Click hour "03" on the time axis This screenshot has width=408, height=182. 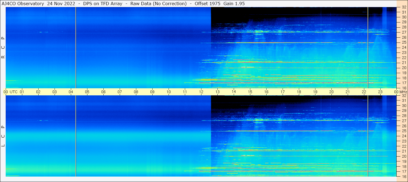click(55, 92)
